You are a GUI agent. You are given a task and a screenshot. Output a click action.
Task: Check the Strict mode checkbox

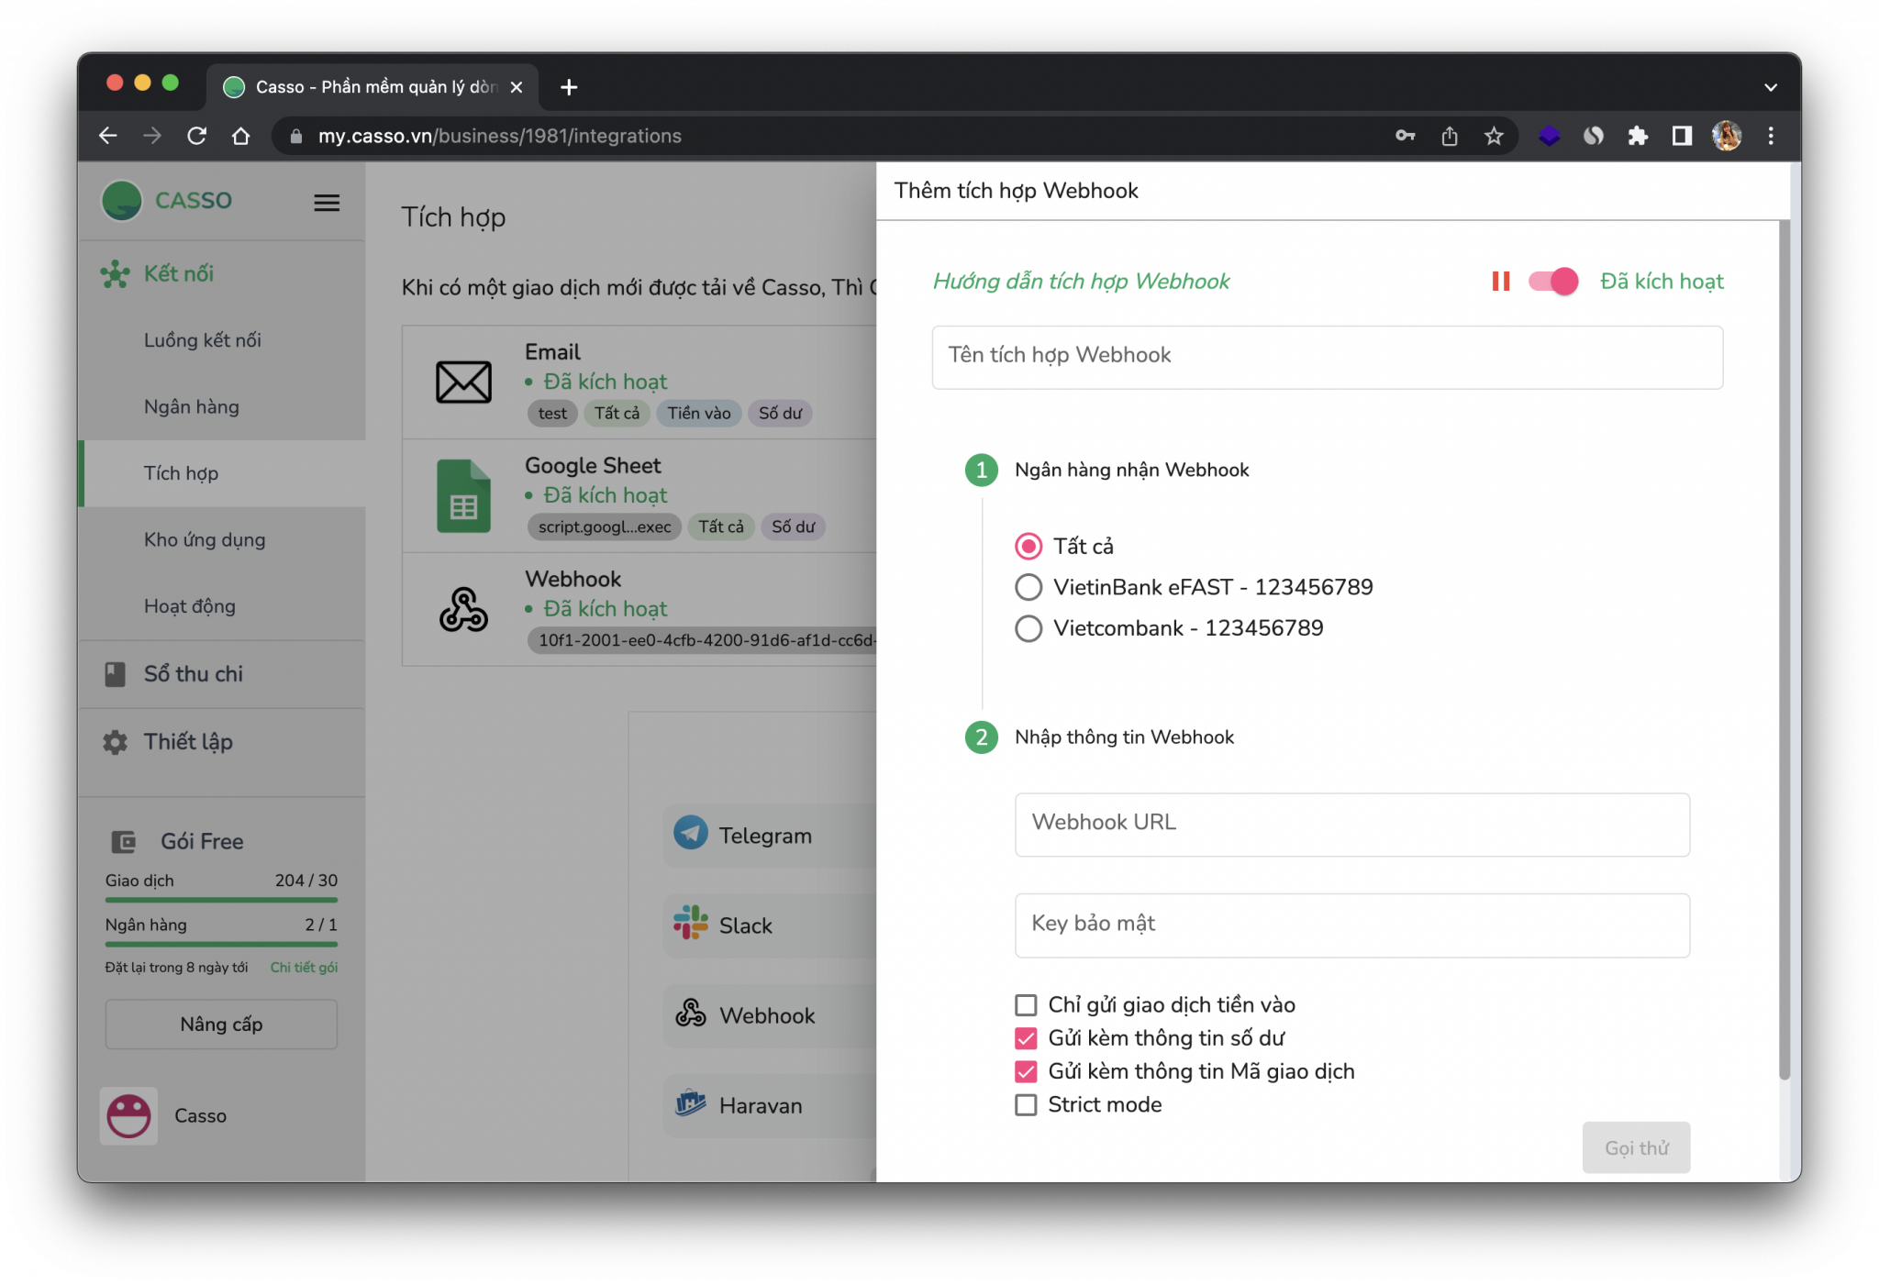pyautogui.click(x=1026, y=1105)
